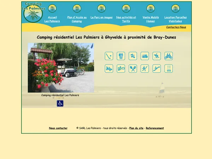The image size is (212, 159).
Task: Click the pétanque player activity icon
Action: (x=157, y=56)
